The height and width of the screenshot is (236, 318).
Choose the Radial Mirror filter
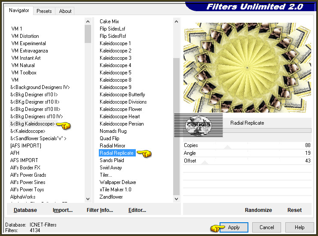[x=112, y=146]
